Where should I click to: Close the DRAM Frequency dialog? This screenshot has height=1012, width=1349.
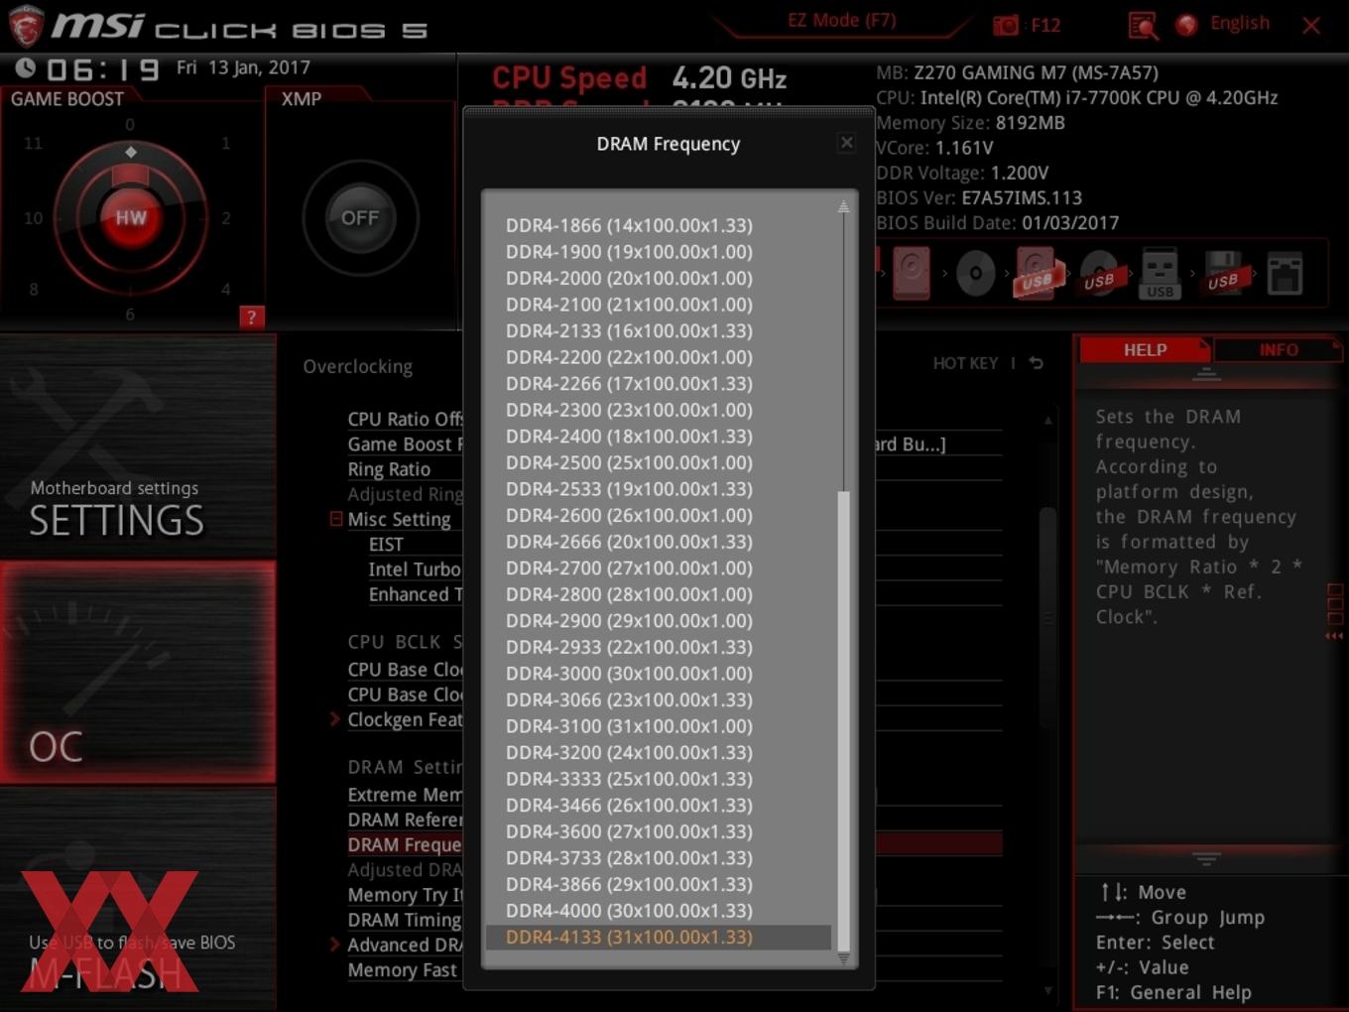[846, 143]
